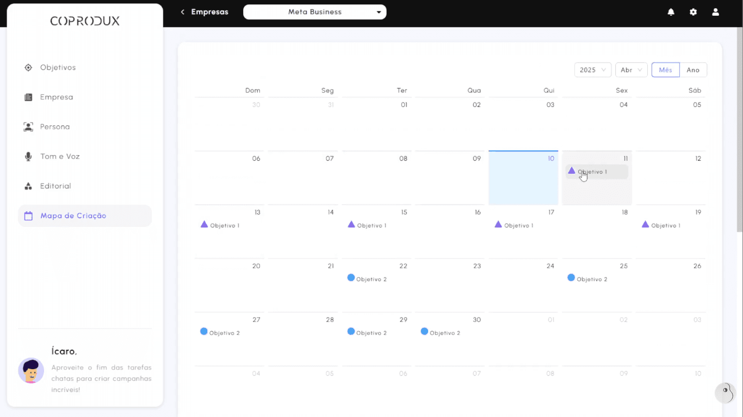
Task: Open Objetivo 2 event on day 27
Action: (230, 333)
